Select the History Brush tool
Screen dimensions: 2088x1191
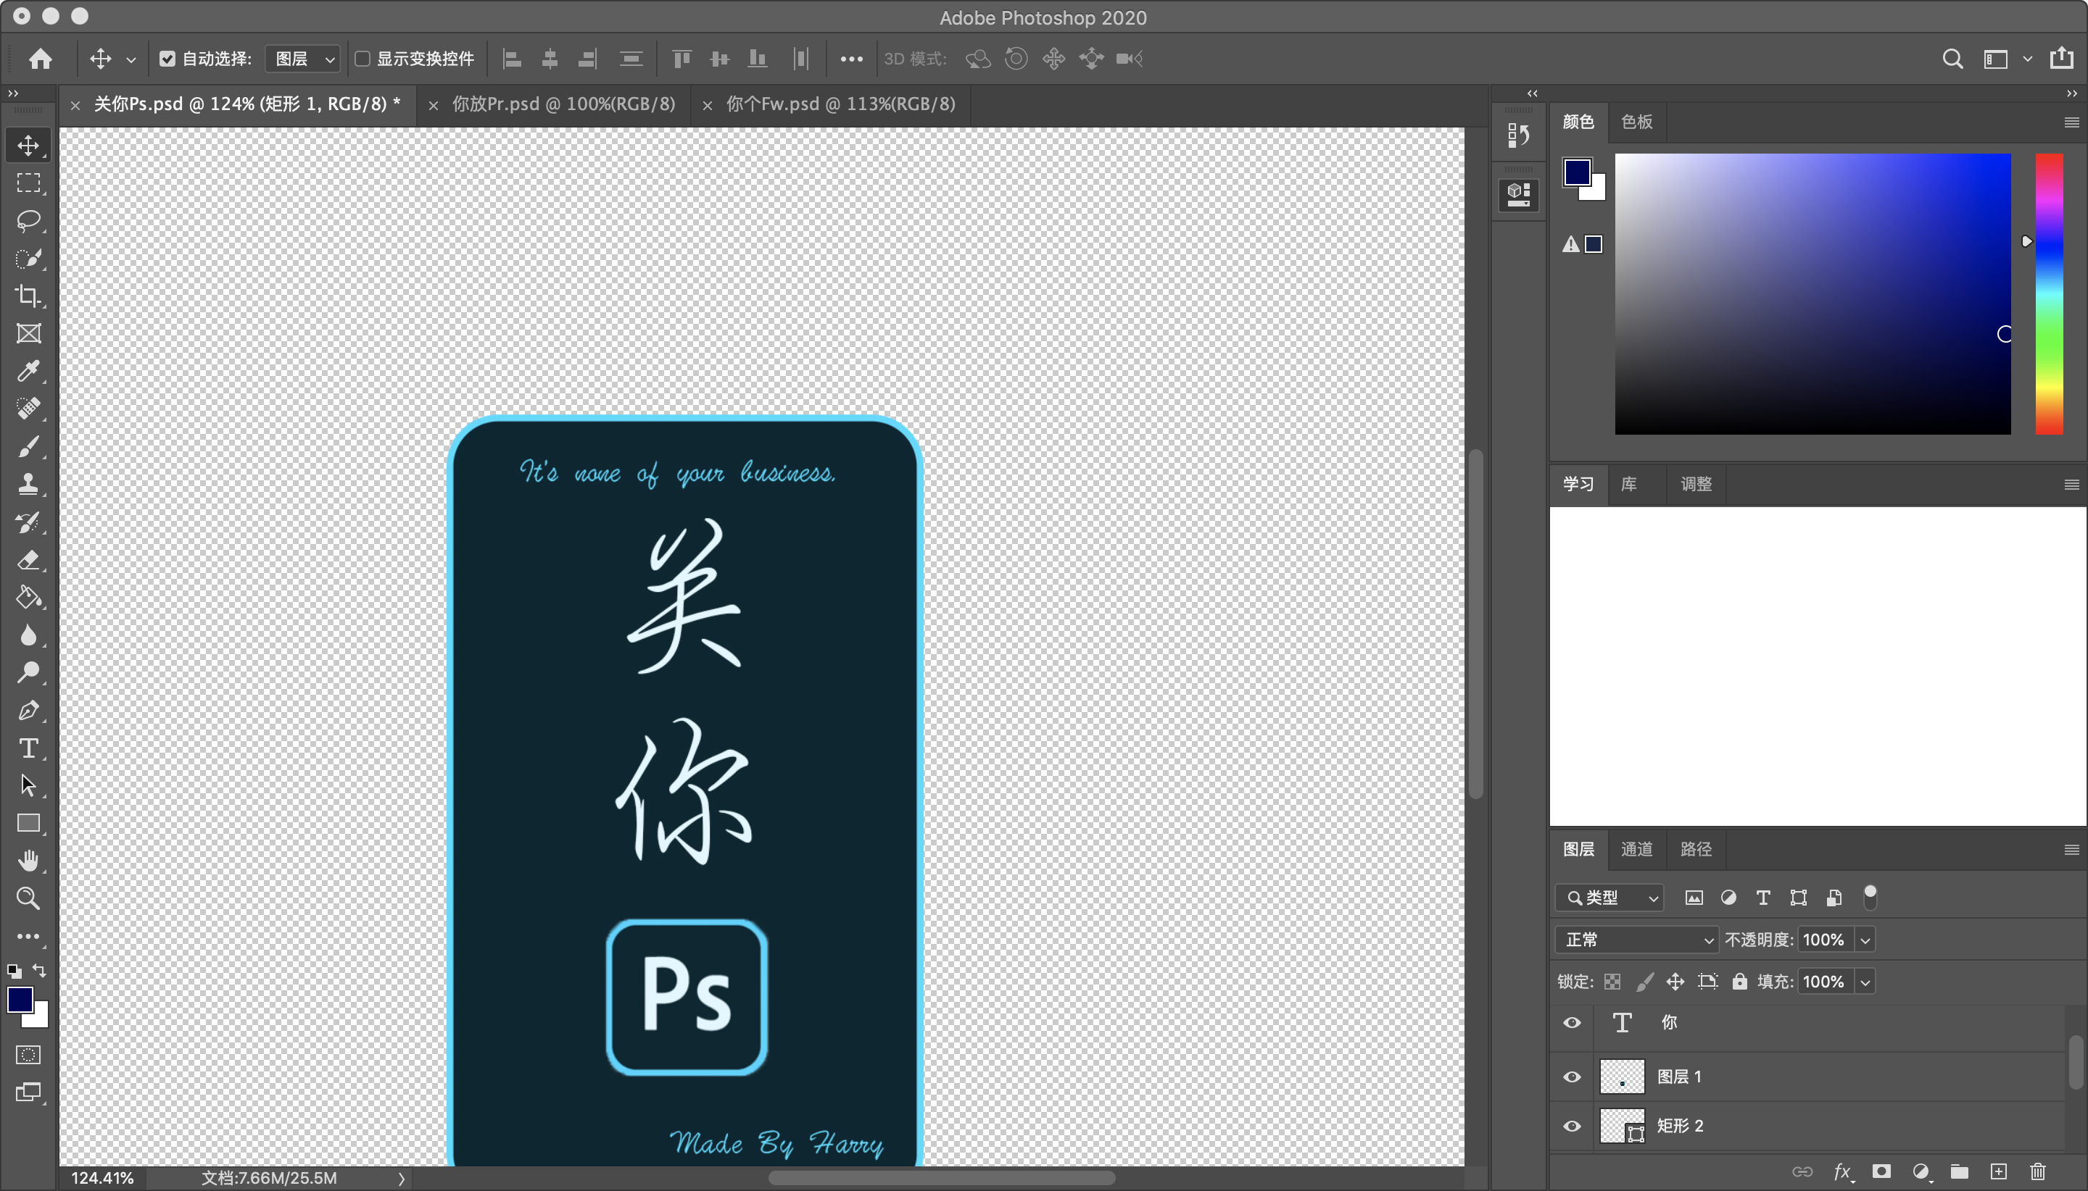[29, 522]
